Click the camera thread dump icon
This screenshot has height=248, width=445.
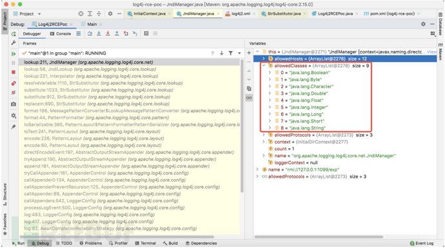click(x=14, y=104)
